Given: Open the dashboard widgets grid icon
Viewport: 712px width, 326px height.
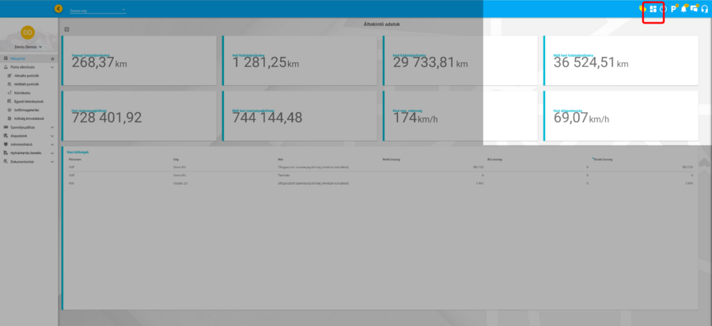Looking at the screenshot, I should [653, 9].
